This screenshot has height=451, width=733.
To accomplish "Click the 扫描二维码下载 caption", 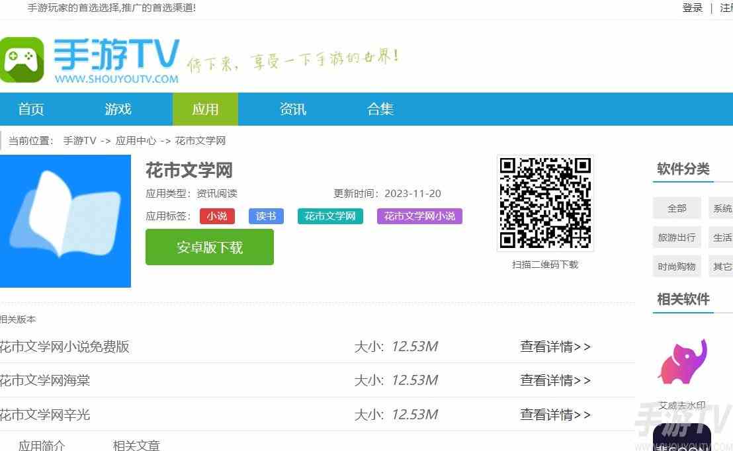I will [x=545, y=265].
